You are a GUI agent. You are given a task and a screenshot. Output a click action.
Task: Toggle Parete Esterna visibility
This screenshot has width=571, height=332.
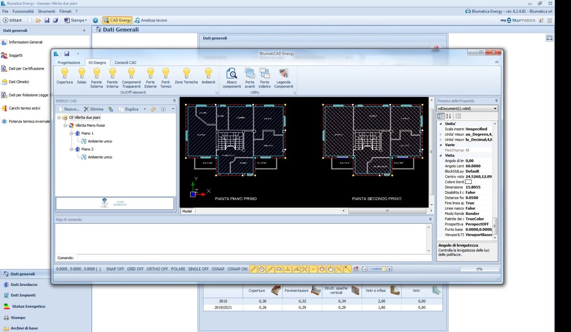click(96, 78)
